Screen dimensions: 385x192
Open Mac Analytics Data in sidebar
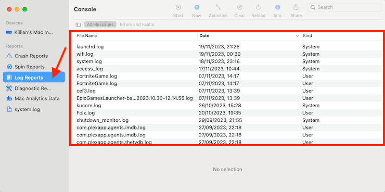coord(37,99)
